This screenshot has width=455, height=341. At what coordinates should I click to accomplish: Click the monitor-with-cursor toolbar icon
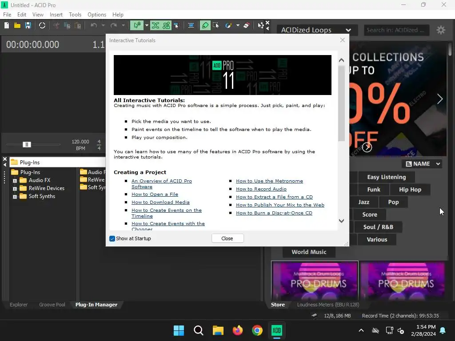coord(176,25)
